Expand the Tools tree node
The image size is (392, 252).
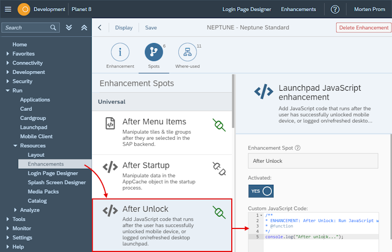coord(8,219)
